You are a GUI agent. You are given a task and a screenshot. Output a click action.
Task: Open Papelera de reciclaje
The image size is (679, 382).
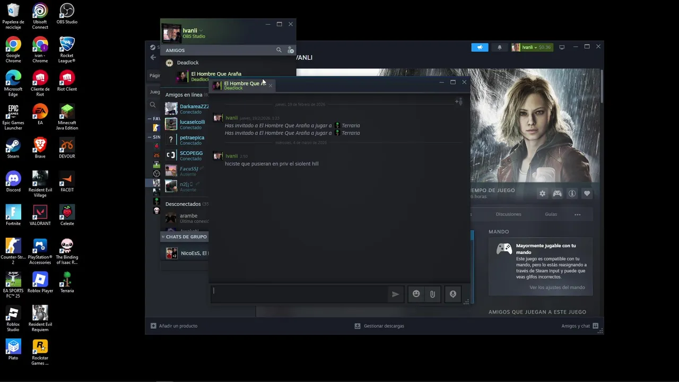(13, 16)
